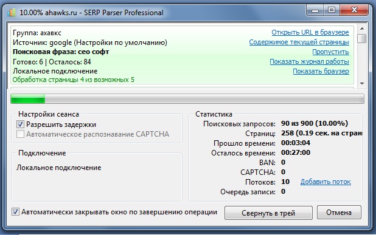Click the Свернуть в трей button
The width and height of the screenshot is (376, 235).
coord(268,213)
